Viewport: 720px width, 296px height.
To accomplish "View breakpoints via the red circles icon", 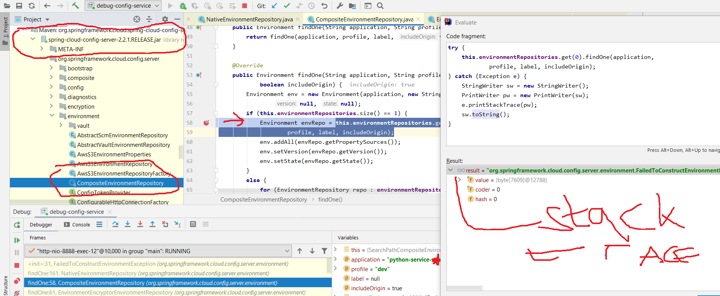I will 17,281.
